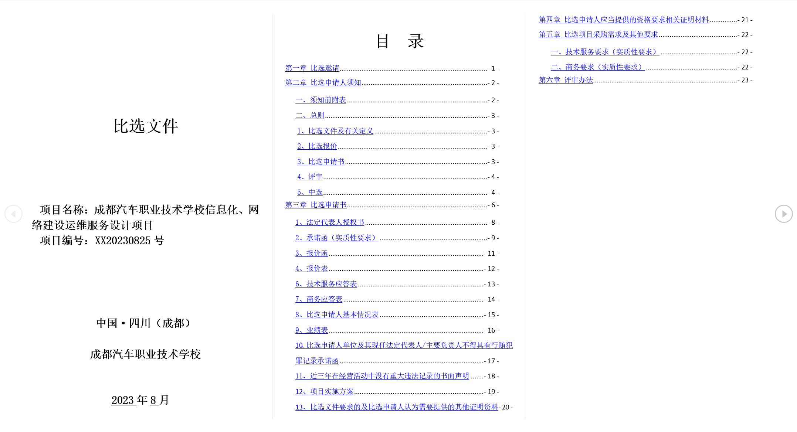The image size is (797, 432).
Task: Jump to 3、比选申请书 sub-entry
Action: (321, 161)
